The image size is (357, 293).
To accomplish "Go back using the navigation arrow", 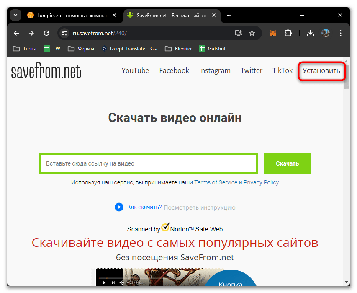I will pos(16,33).
